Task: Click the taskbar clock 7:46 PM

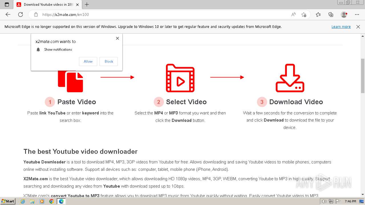Action: pyautogui.click(x=350, y=201)
